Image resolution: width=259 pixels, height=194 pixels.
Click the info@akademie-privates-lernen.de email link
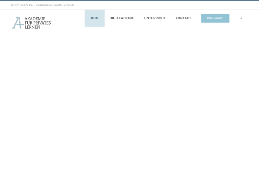[55, 5]
